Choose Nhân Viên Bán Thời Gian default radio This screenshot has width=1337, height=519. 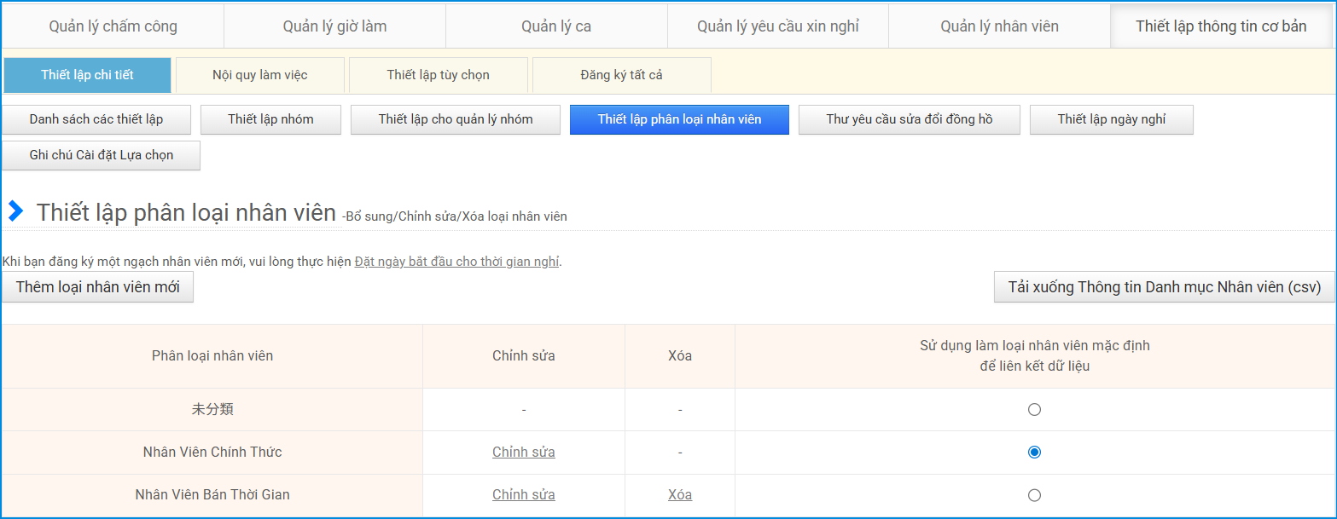tap(1034, 495)
